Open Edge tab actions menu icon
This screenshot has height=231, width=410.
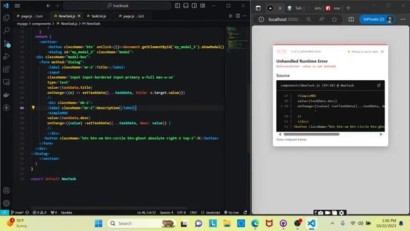tap(258, 8)
